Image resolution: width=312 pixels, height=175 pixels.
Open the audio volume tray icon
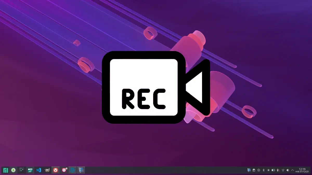(288, 170)
